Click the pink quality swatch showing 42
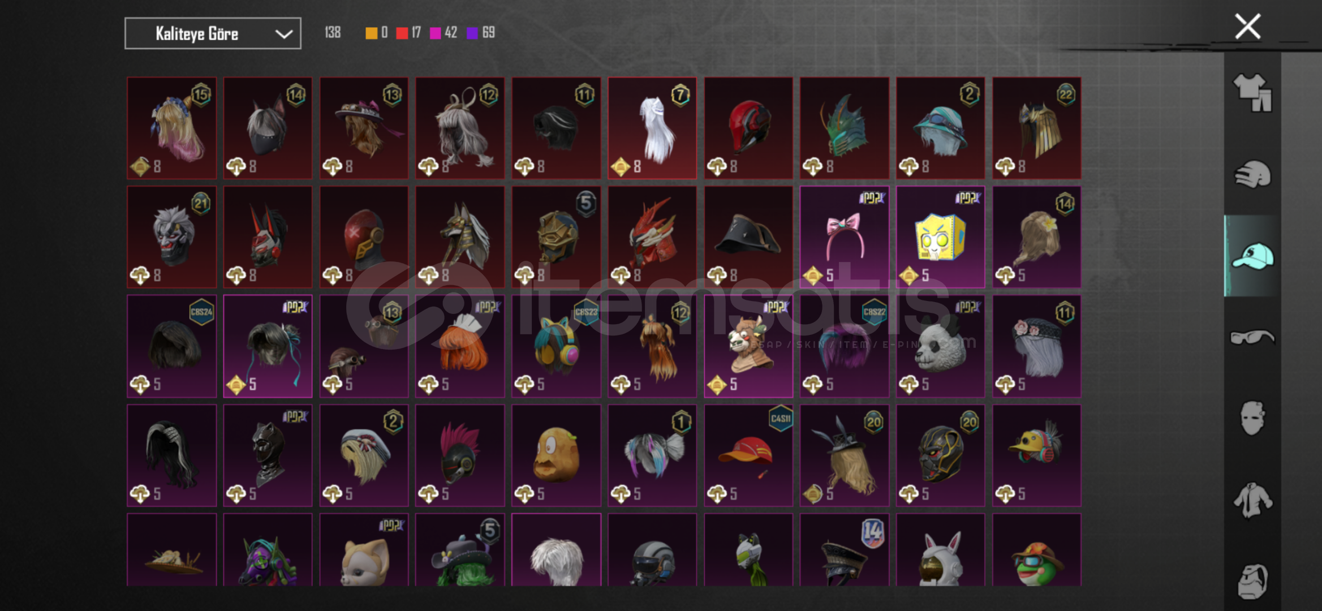This screenshot has width=1322, height=611. click(436, 33)
